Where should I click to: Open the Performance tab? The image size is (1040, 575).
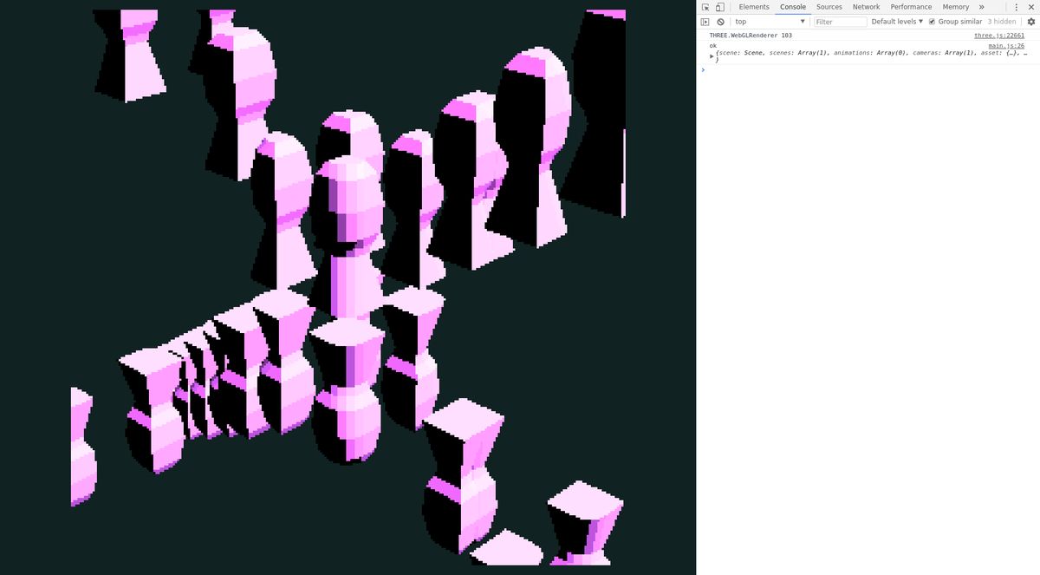click(x=911, y=7)
